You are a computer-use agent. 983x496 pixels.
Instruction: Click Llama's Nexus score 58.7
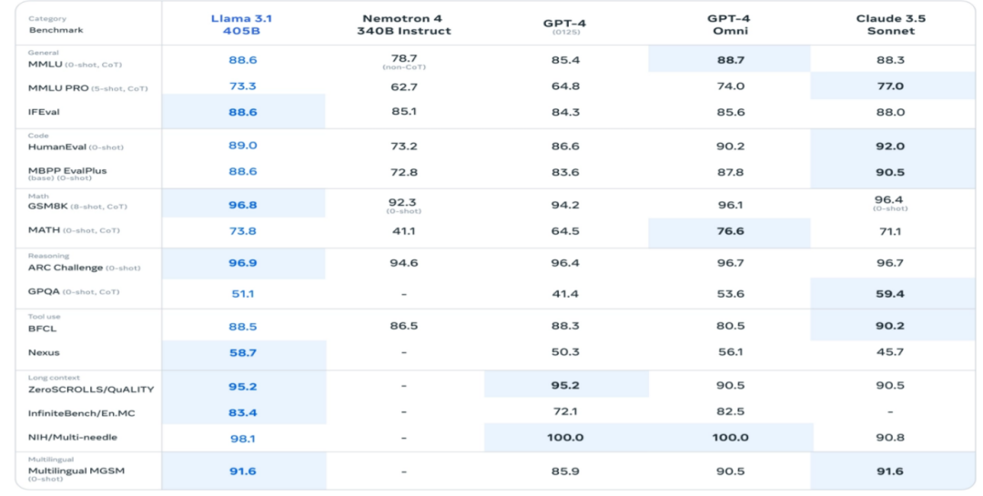[x=243, y=352]
